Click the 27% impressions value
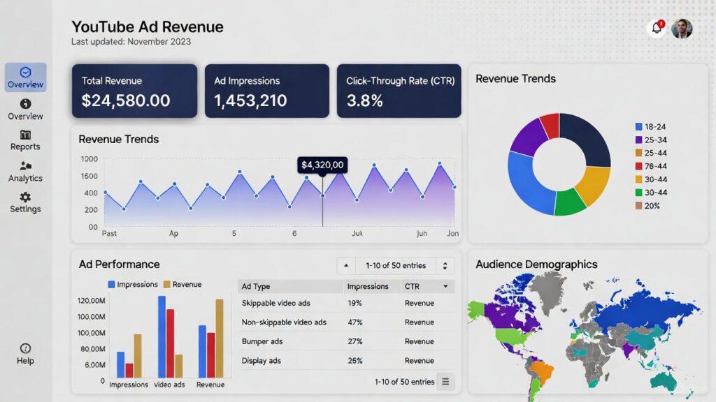 click(355, 341)
